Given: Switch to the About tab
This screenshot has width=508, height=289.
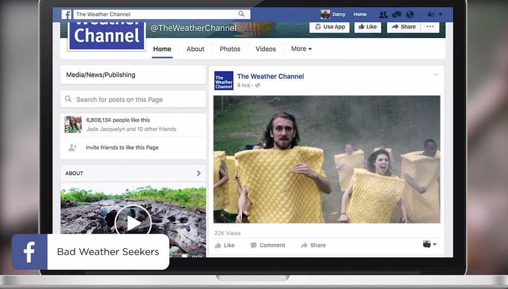Looking at the screenshot, I should pos(196,49).
